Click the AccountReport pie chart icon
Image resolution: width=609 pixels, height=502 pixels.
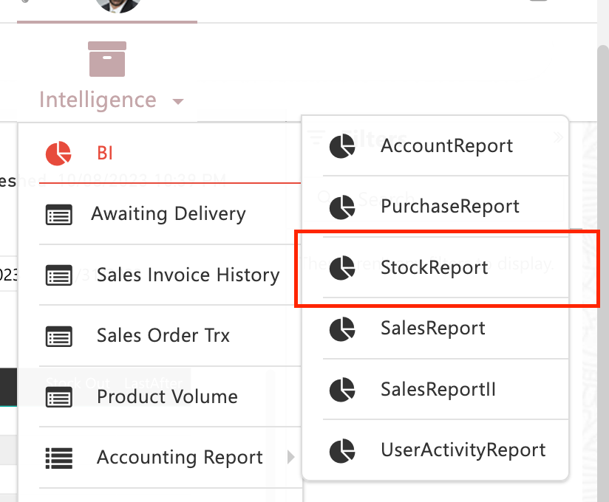(x=342, y=146)
